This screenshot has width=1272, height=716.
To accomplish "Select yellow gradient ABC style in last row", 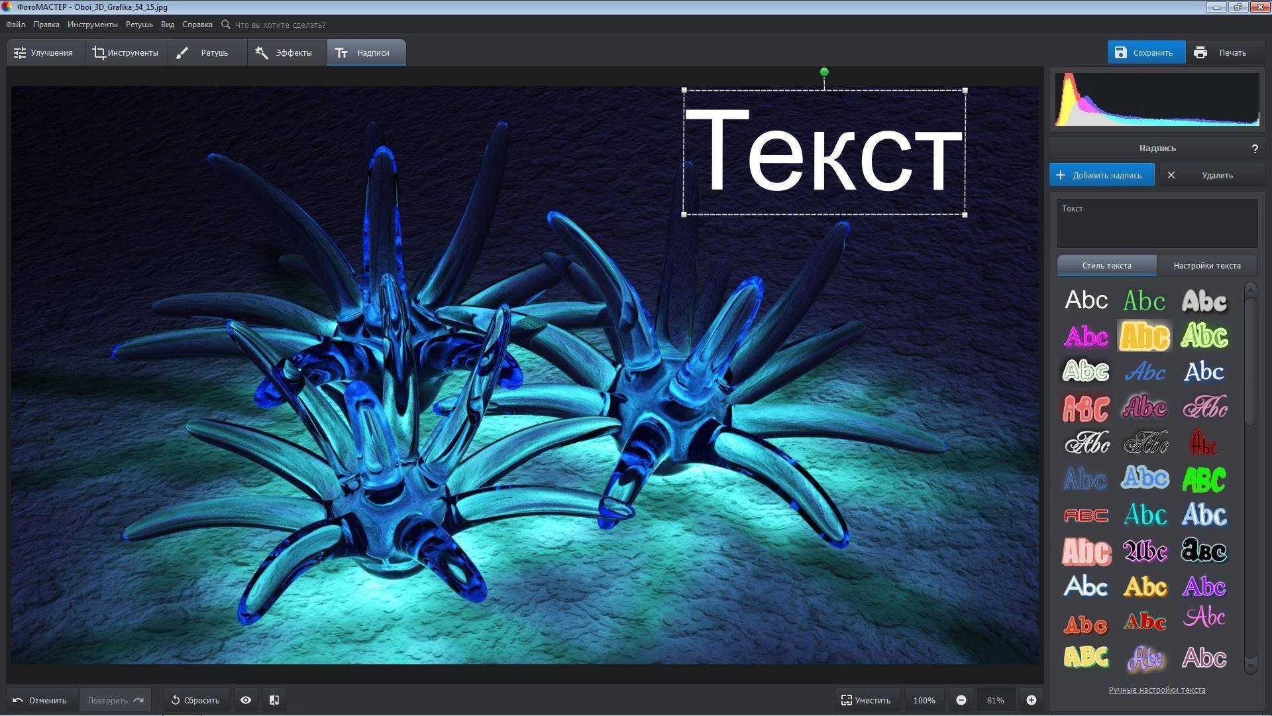I will tap(1086, 657).
